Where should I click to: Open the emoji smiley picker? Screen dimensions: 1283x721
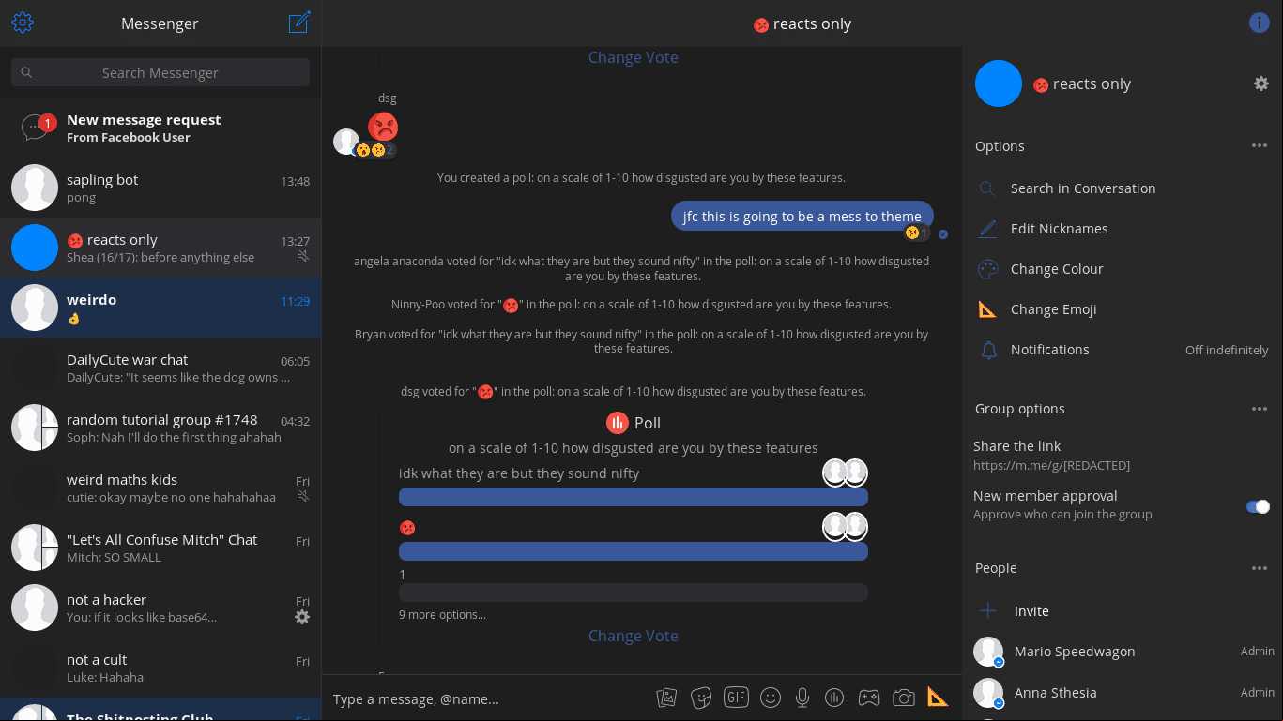[x=771, y=698]
